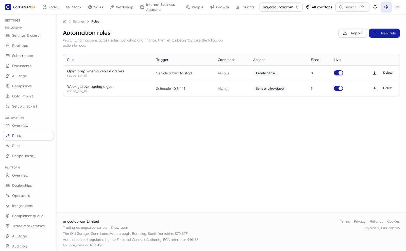Open the All rooftops selector
406x251 pixels.
tap(319, 7)
